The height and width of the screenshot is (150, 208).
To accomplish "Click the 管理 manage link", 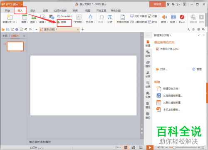I will pos(197,69).
